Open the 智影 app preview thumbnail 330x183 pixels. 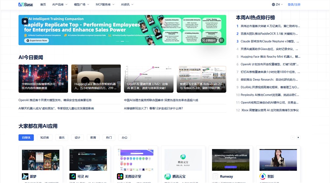[x=278, y=160]
